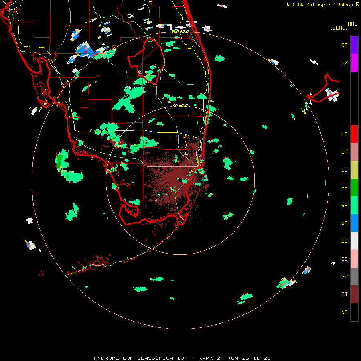Click the RF purple legend swatch
Image resolution: width=361 pixels, height=361 pixels.
point(354,45)
